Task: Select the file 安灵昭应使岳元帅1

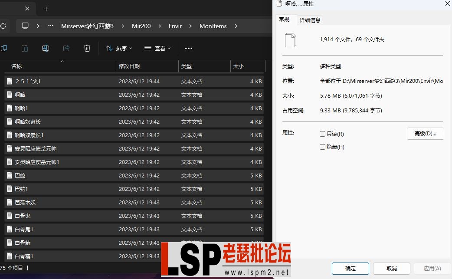Action: tap(134, 162)
